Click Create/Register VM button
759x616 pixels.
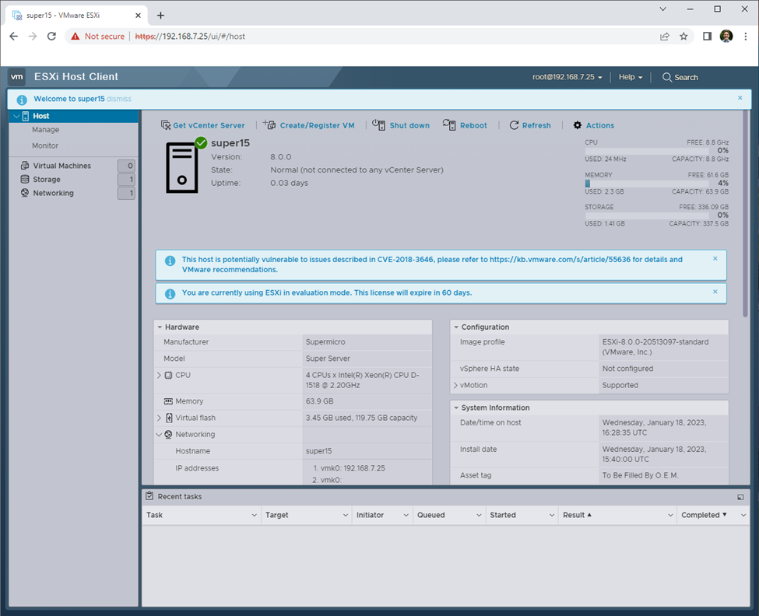coord(309,125)
